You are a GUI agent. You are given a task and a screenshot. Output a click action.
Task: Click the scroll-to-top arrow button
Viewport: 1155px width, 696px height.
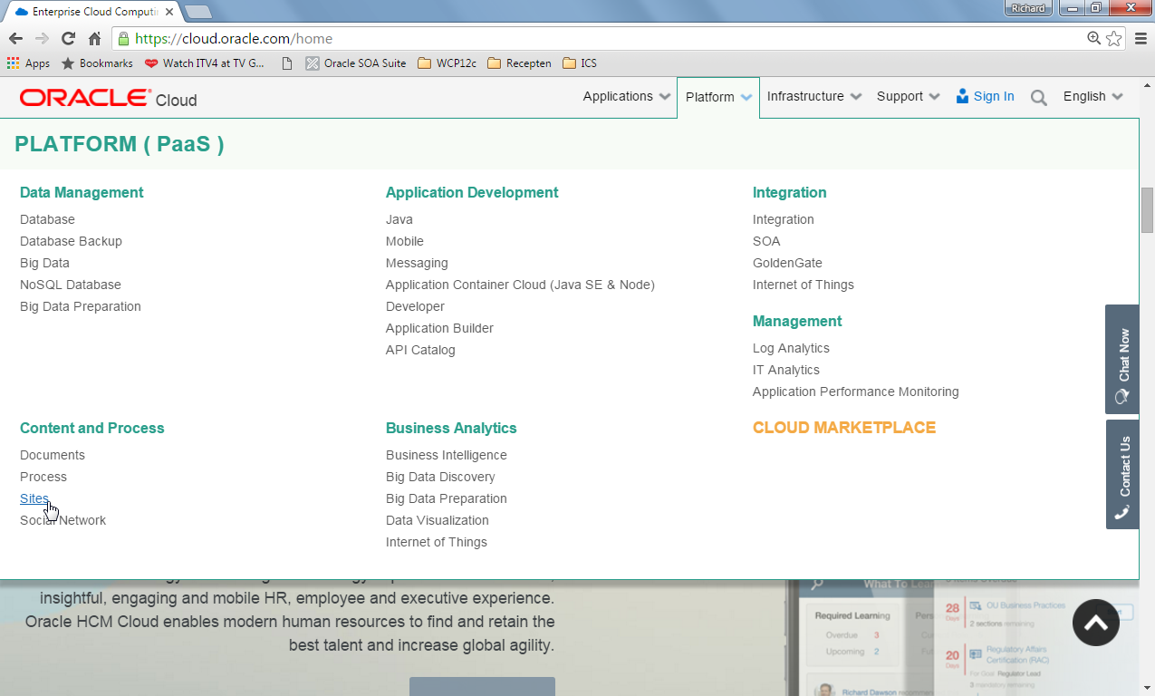point(1096,623)
